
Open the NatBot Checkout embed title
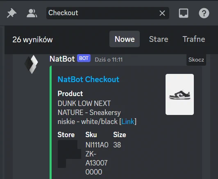(x=89, y=79)
